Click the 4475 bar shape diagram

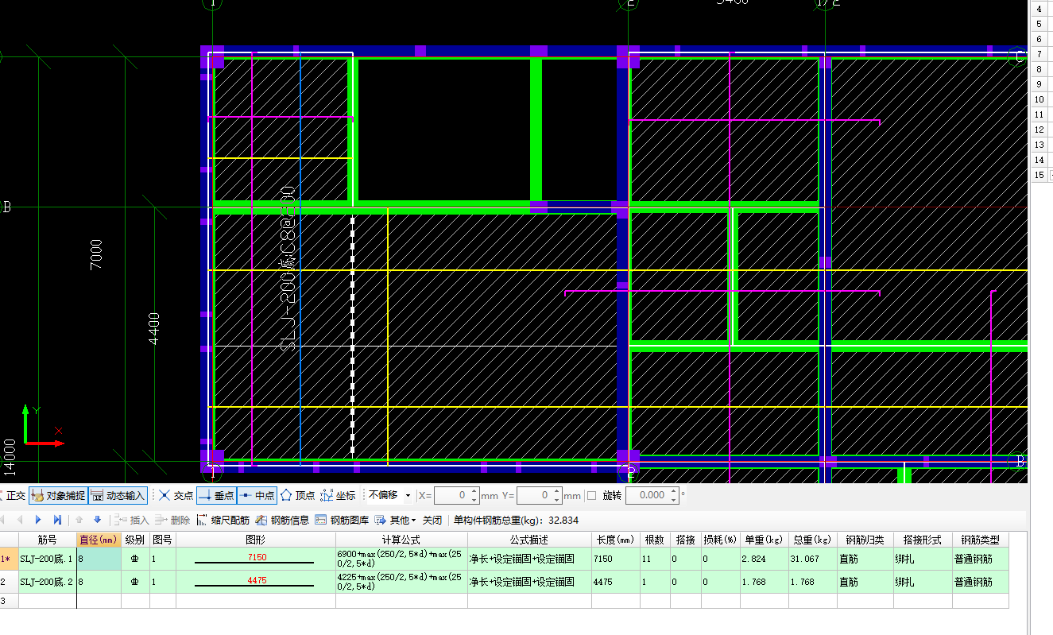(x=255, y=582)
